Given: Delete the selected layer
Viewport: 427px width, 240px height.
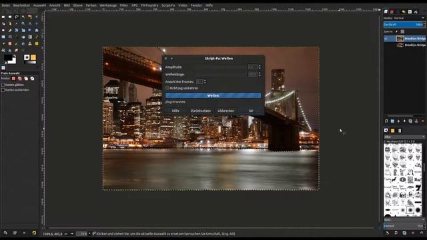Looking at the screenshot, I should [x=422, y=121].
